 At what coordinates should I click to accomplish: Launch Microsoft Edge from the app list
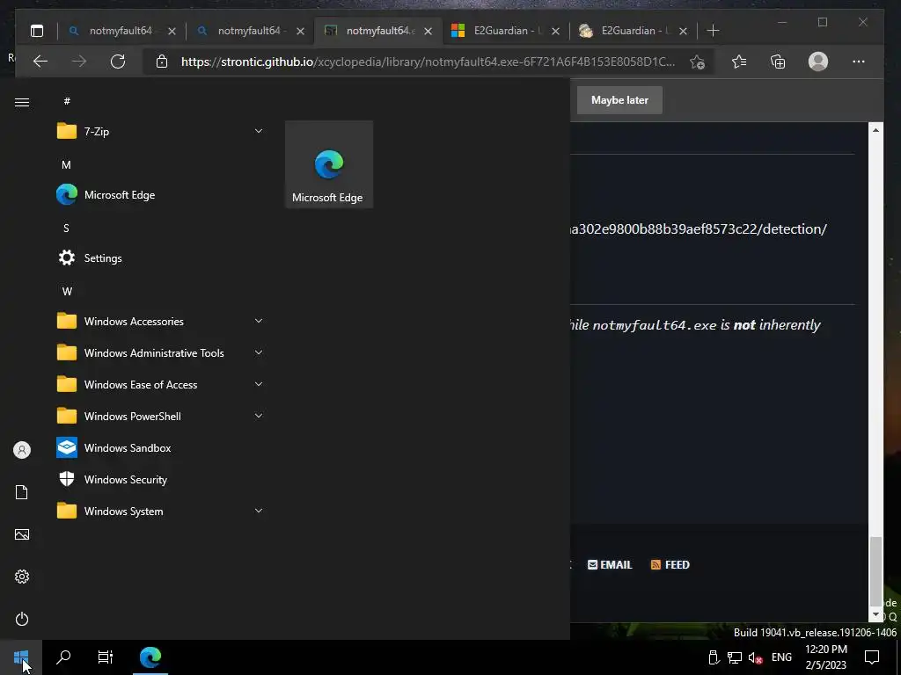(x=160, y=194)
